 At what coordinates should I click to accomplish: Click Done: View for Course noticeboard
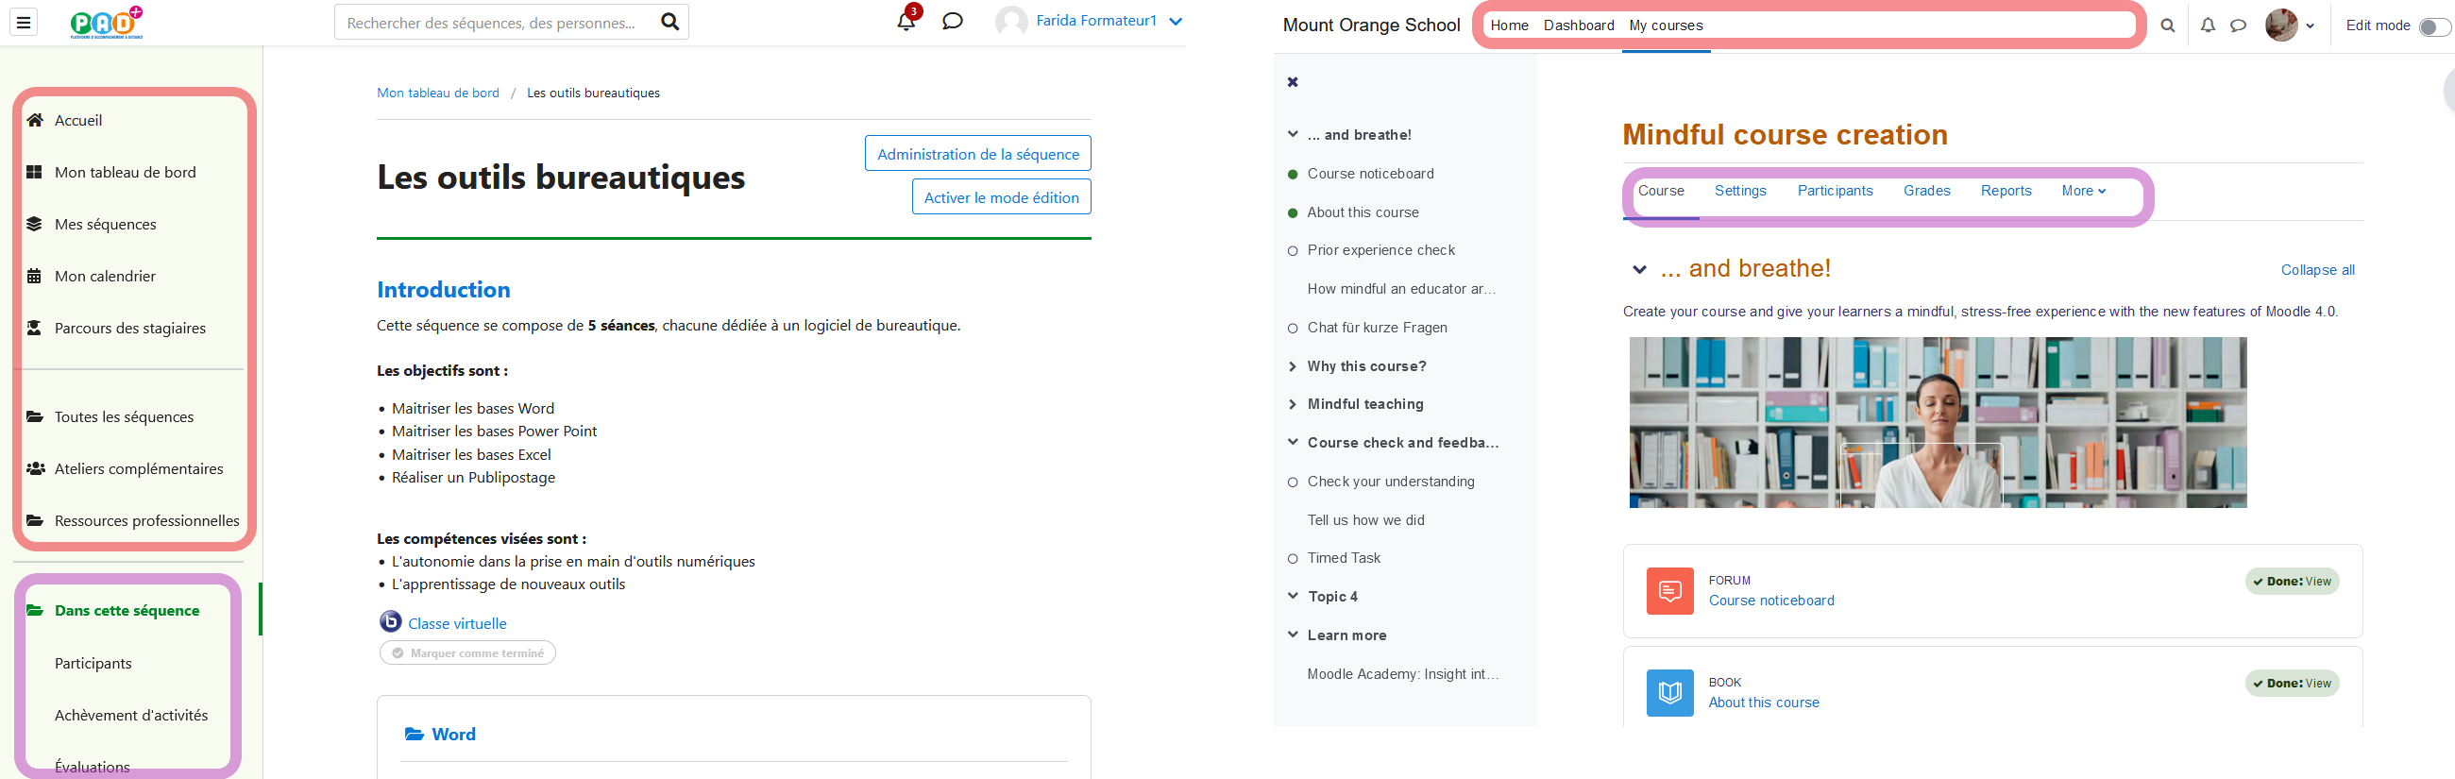[x=2291, y=582]
